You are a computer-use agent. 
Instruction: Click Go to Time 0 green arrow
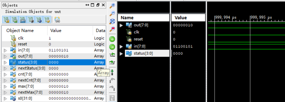pos(112,39)
